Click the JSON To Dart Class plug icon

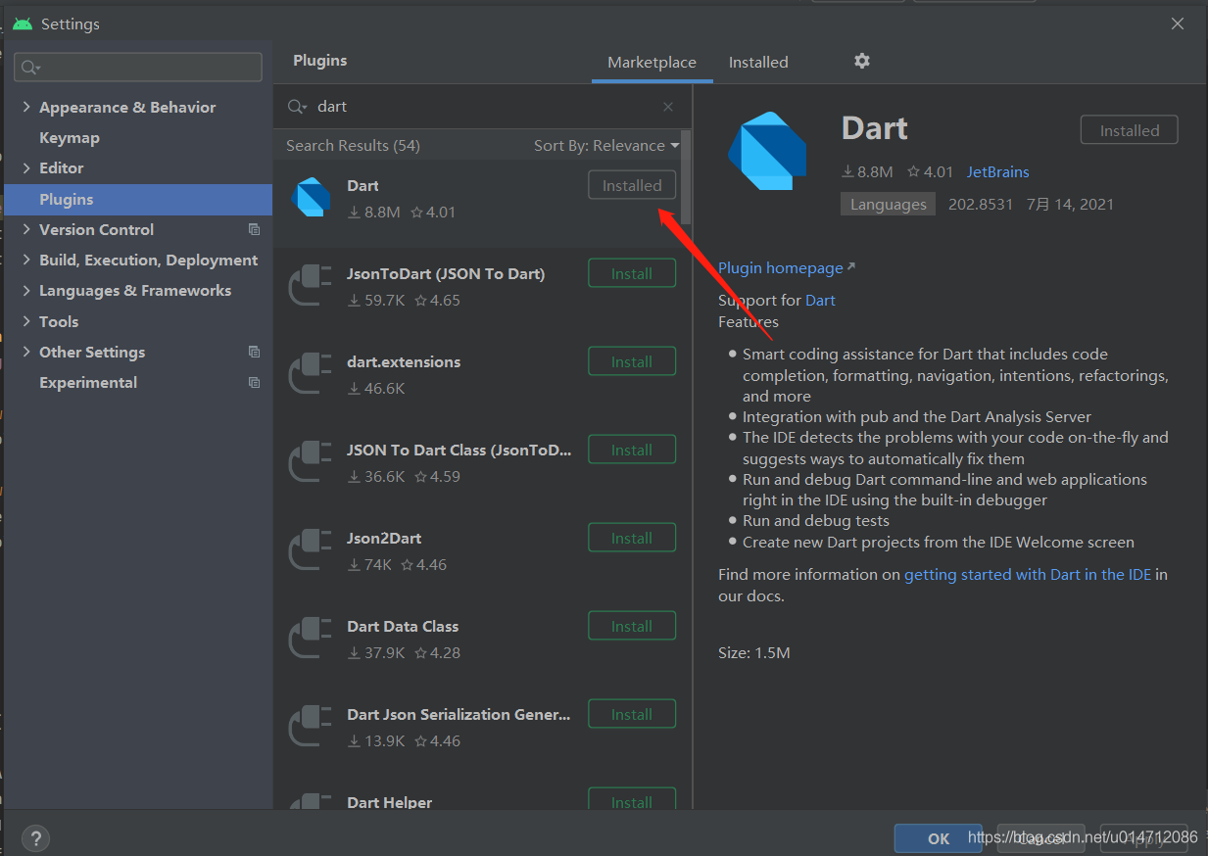point(311,461)
